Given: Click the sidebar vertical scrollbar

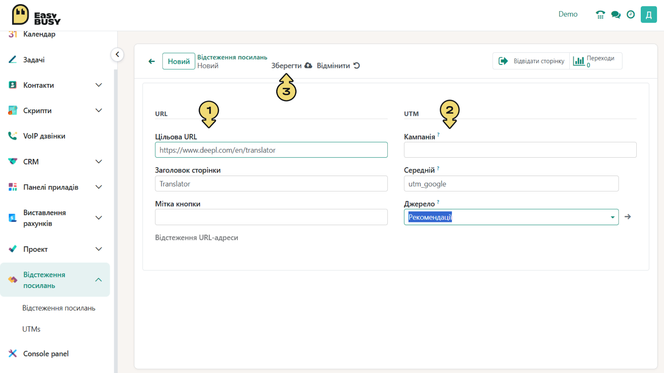Looking at the screenshot, I should coord(116,221).
